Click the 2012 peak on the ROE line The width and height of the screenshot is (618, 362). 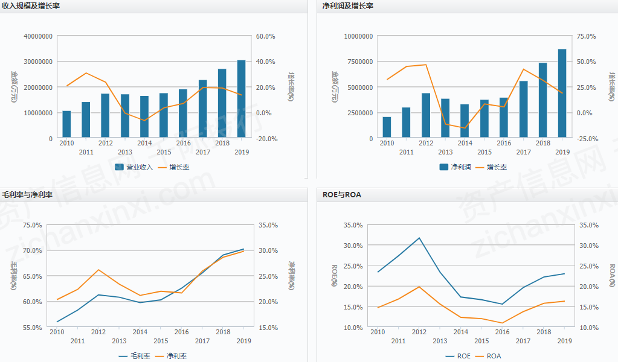tap(419, 238)
